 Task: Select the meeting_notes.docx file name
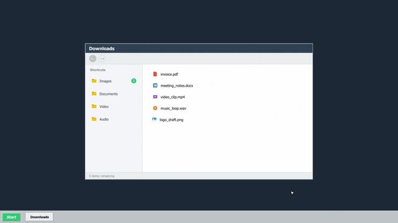click(177, 85)
